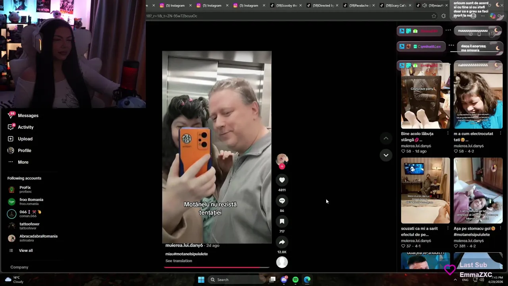Click the browser address bar URL

pyautogui.click(x=172, y=16)
